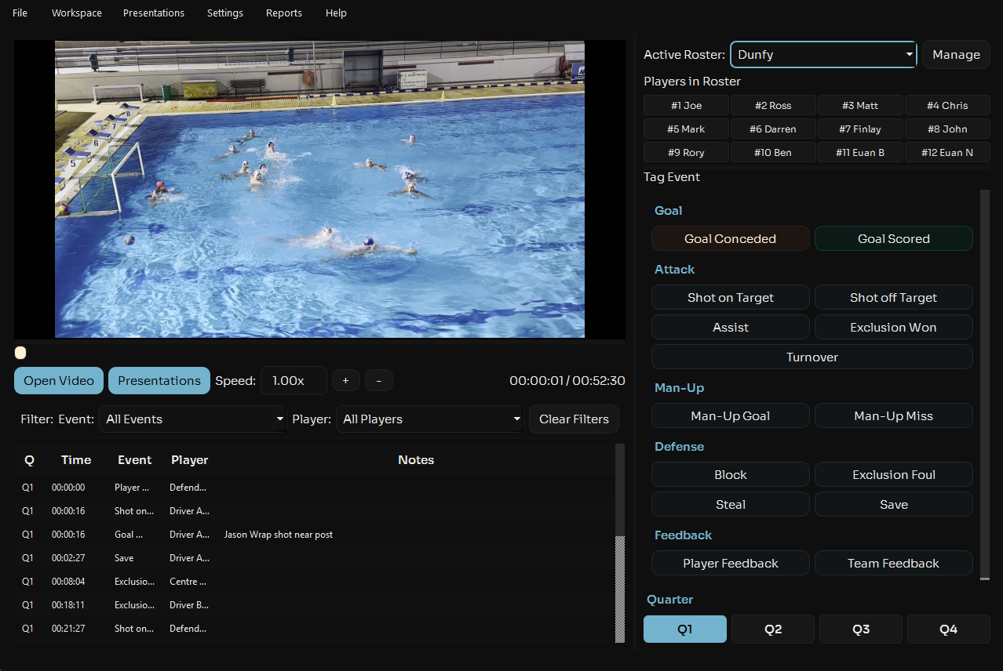This screenshot has width=1003, height=671.
Task: Select player #7 Finlay in roster
Action: [x=860, y=129]
